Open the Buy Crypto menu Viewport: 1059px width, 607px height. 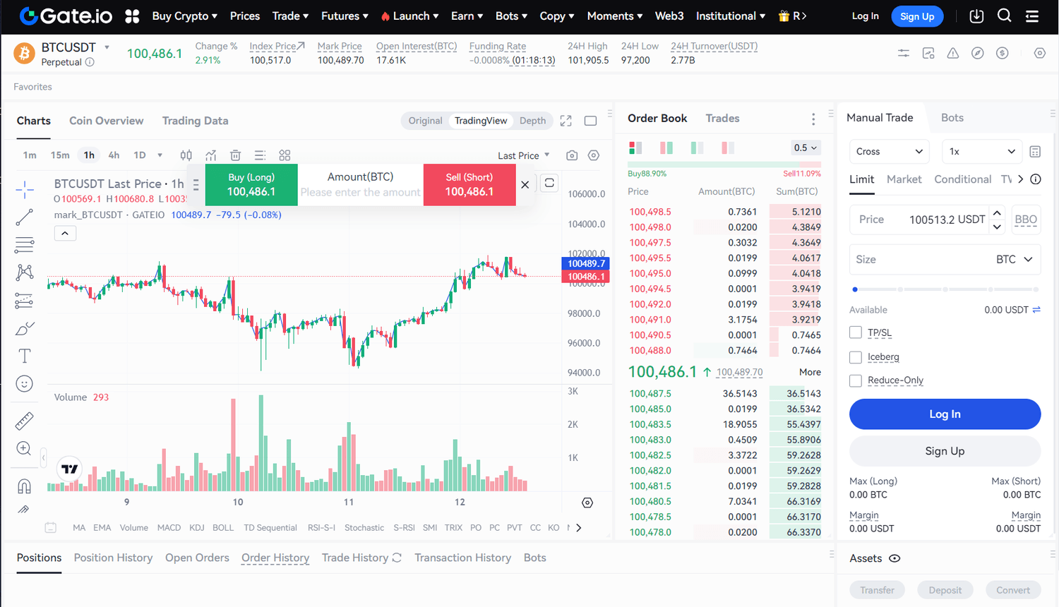tap(184, 16)
